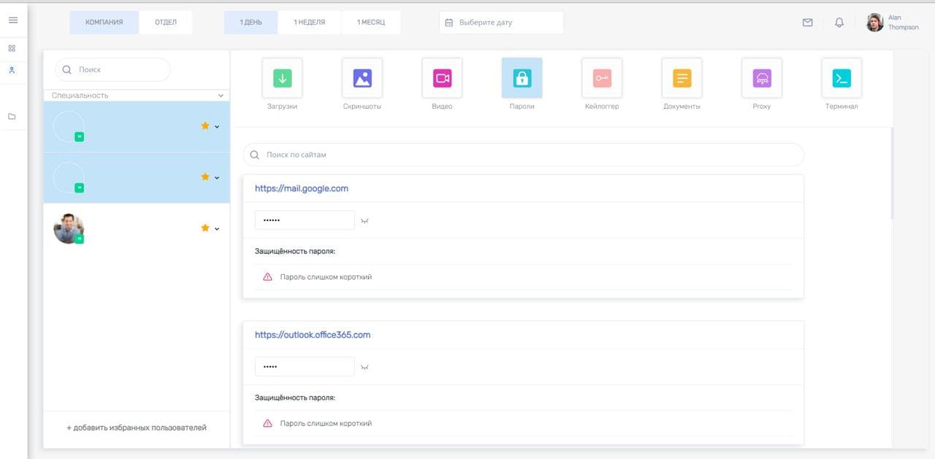Select the third user's photo avatar
Viewport: 935px width, 459px height.
point(69,228)
